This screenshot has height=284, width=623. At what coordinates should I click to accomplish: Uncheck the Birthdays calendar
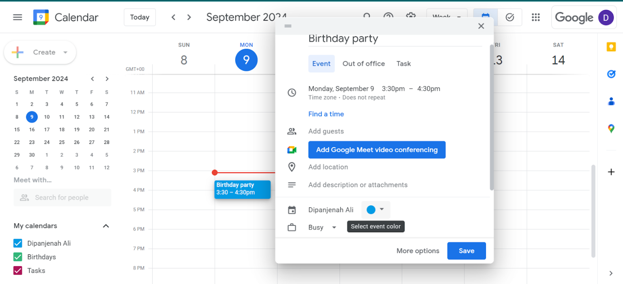click(17, 256)
